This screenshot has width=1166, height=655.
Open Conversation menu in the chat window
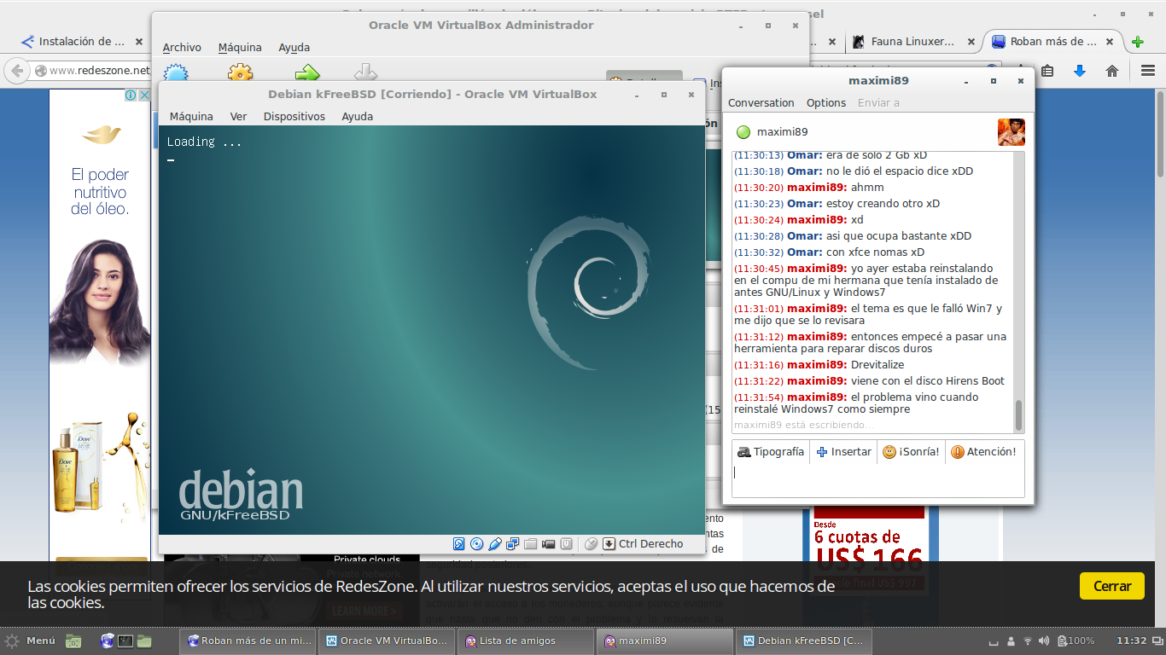[x=761, y=102]
